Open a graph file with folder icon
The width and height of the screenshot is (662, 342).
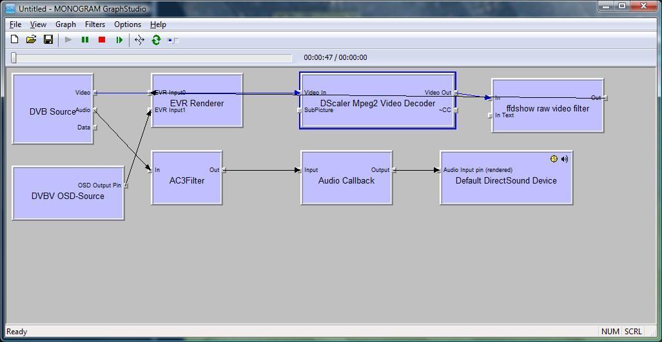[x=31, y=40]
